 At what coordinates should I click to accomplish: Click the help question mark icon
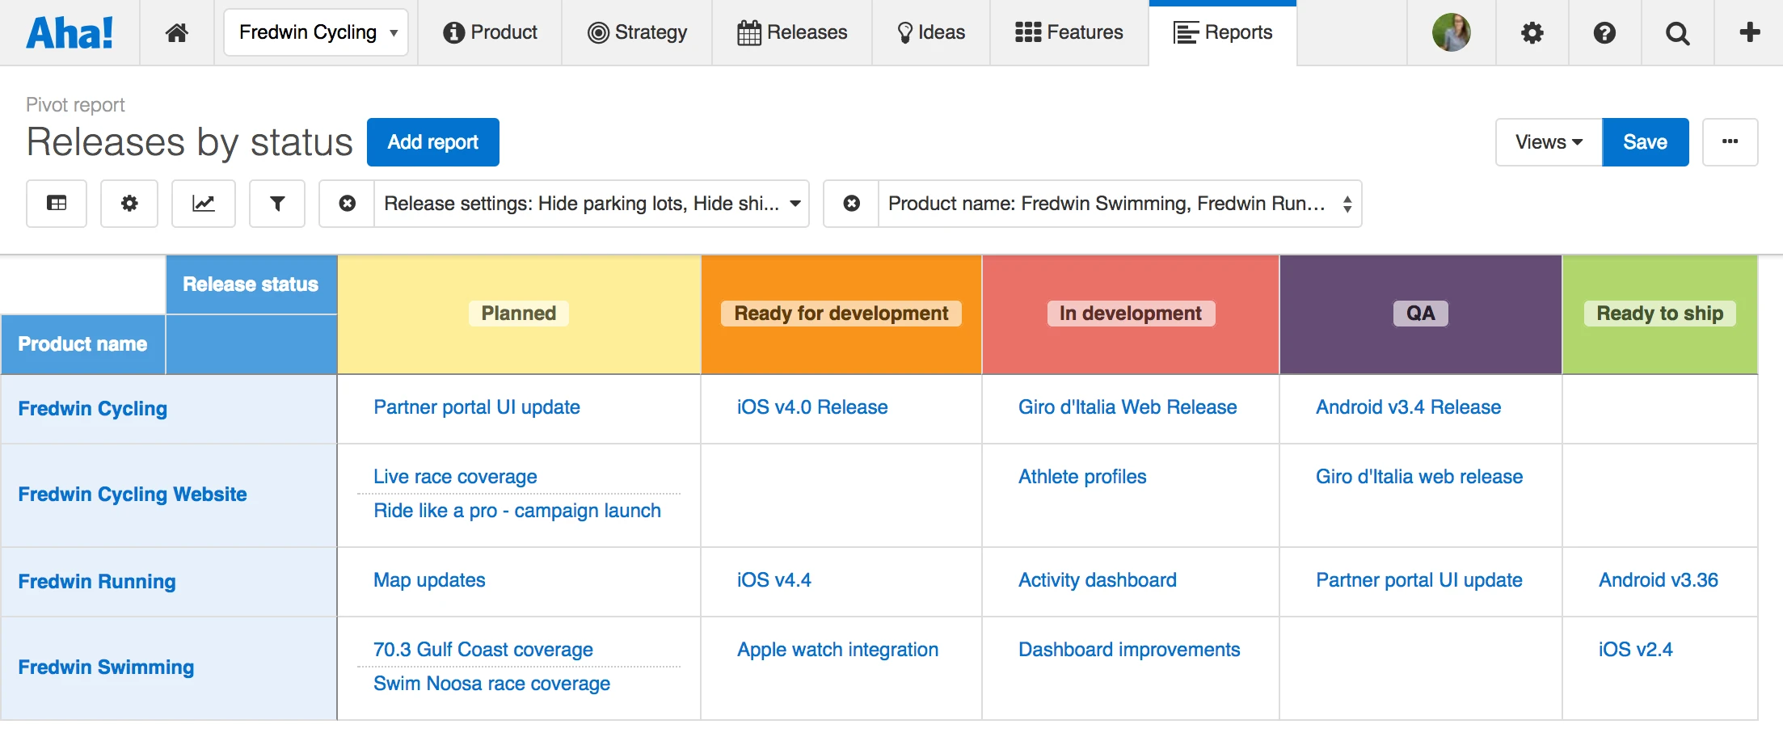(x=1604, y=33)
